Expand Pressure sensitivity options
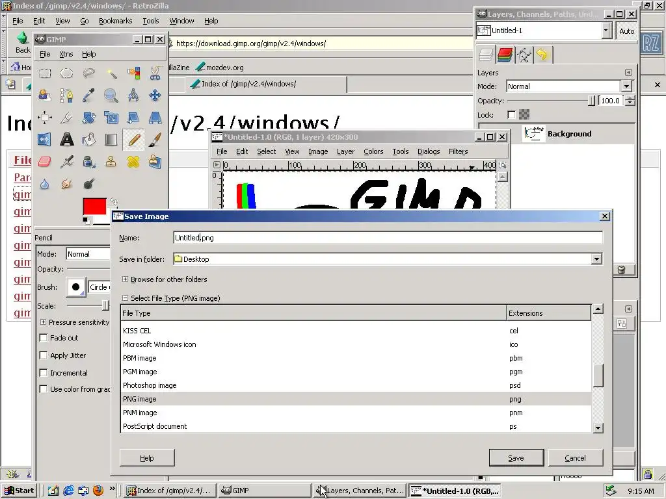 (43, 322)
